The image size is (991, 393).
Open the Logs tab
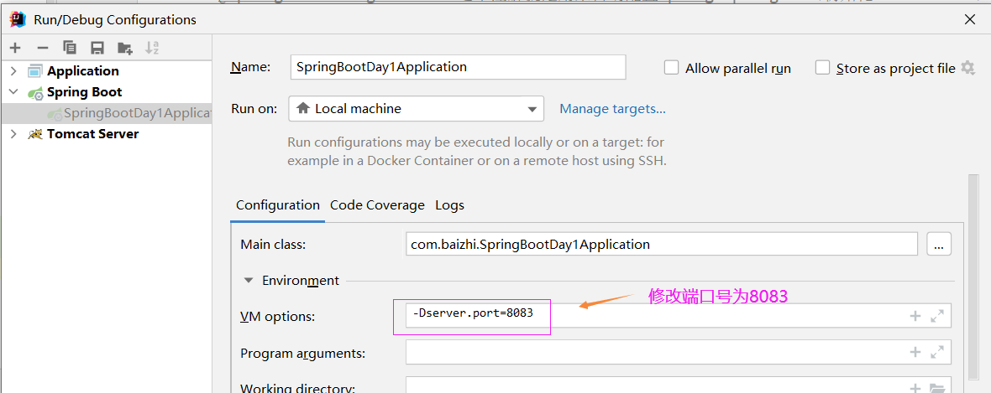449,205
